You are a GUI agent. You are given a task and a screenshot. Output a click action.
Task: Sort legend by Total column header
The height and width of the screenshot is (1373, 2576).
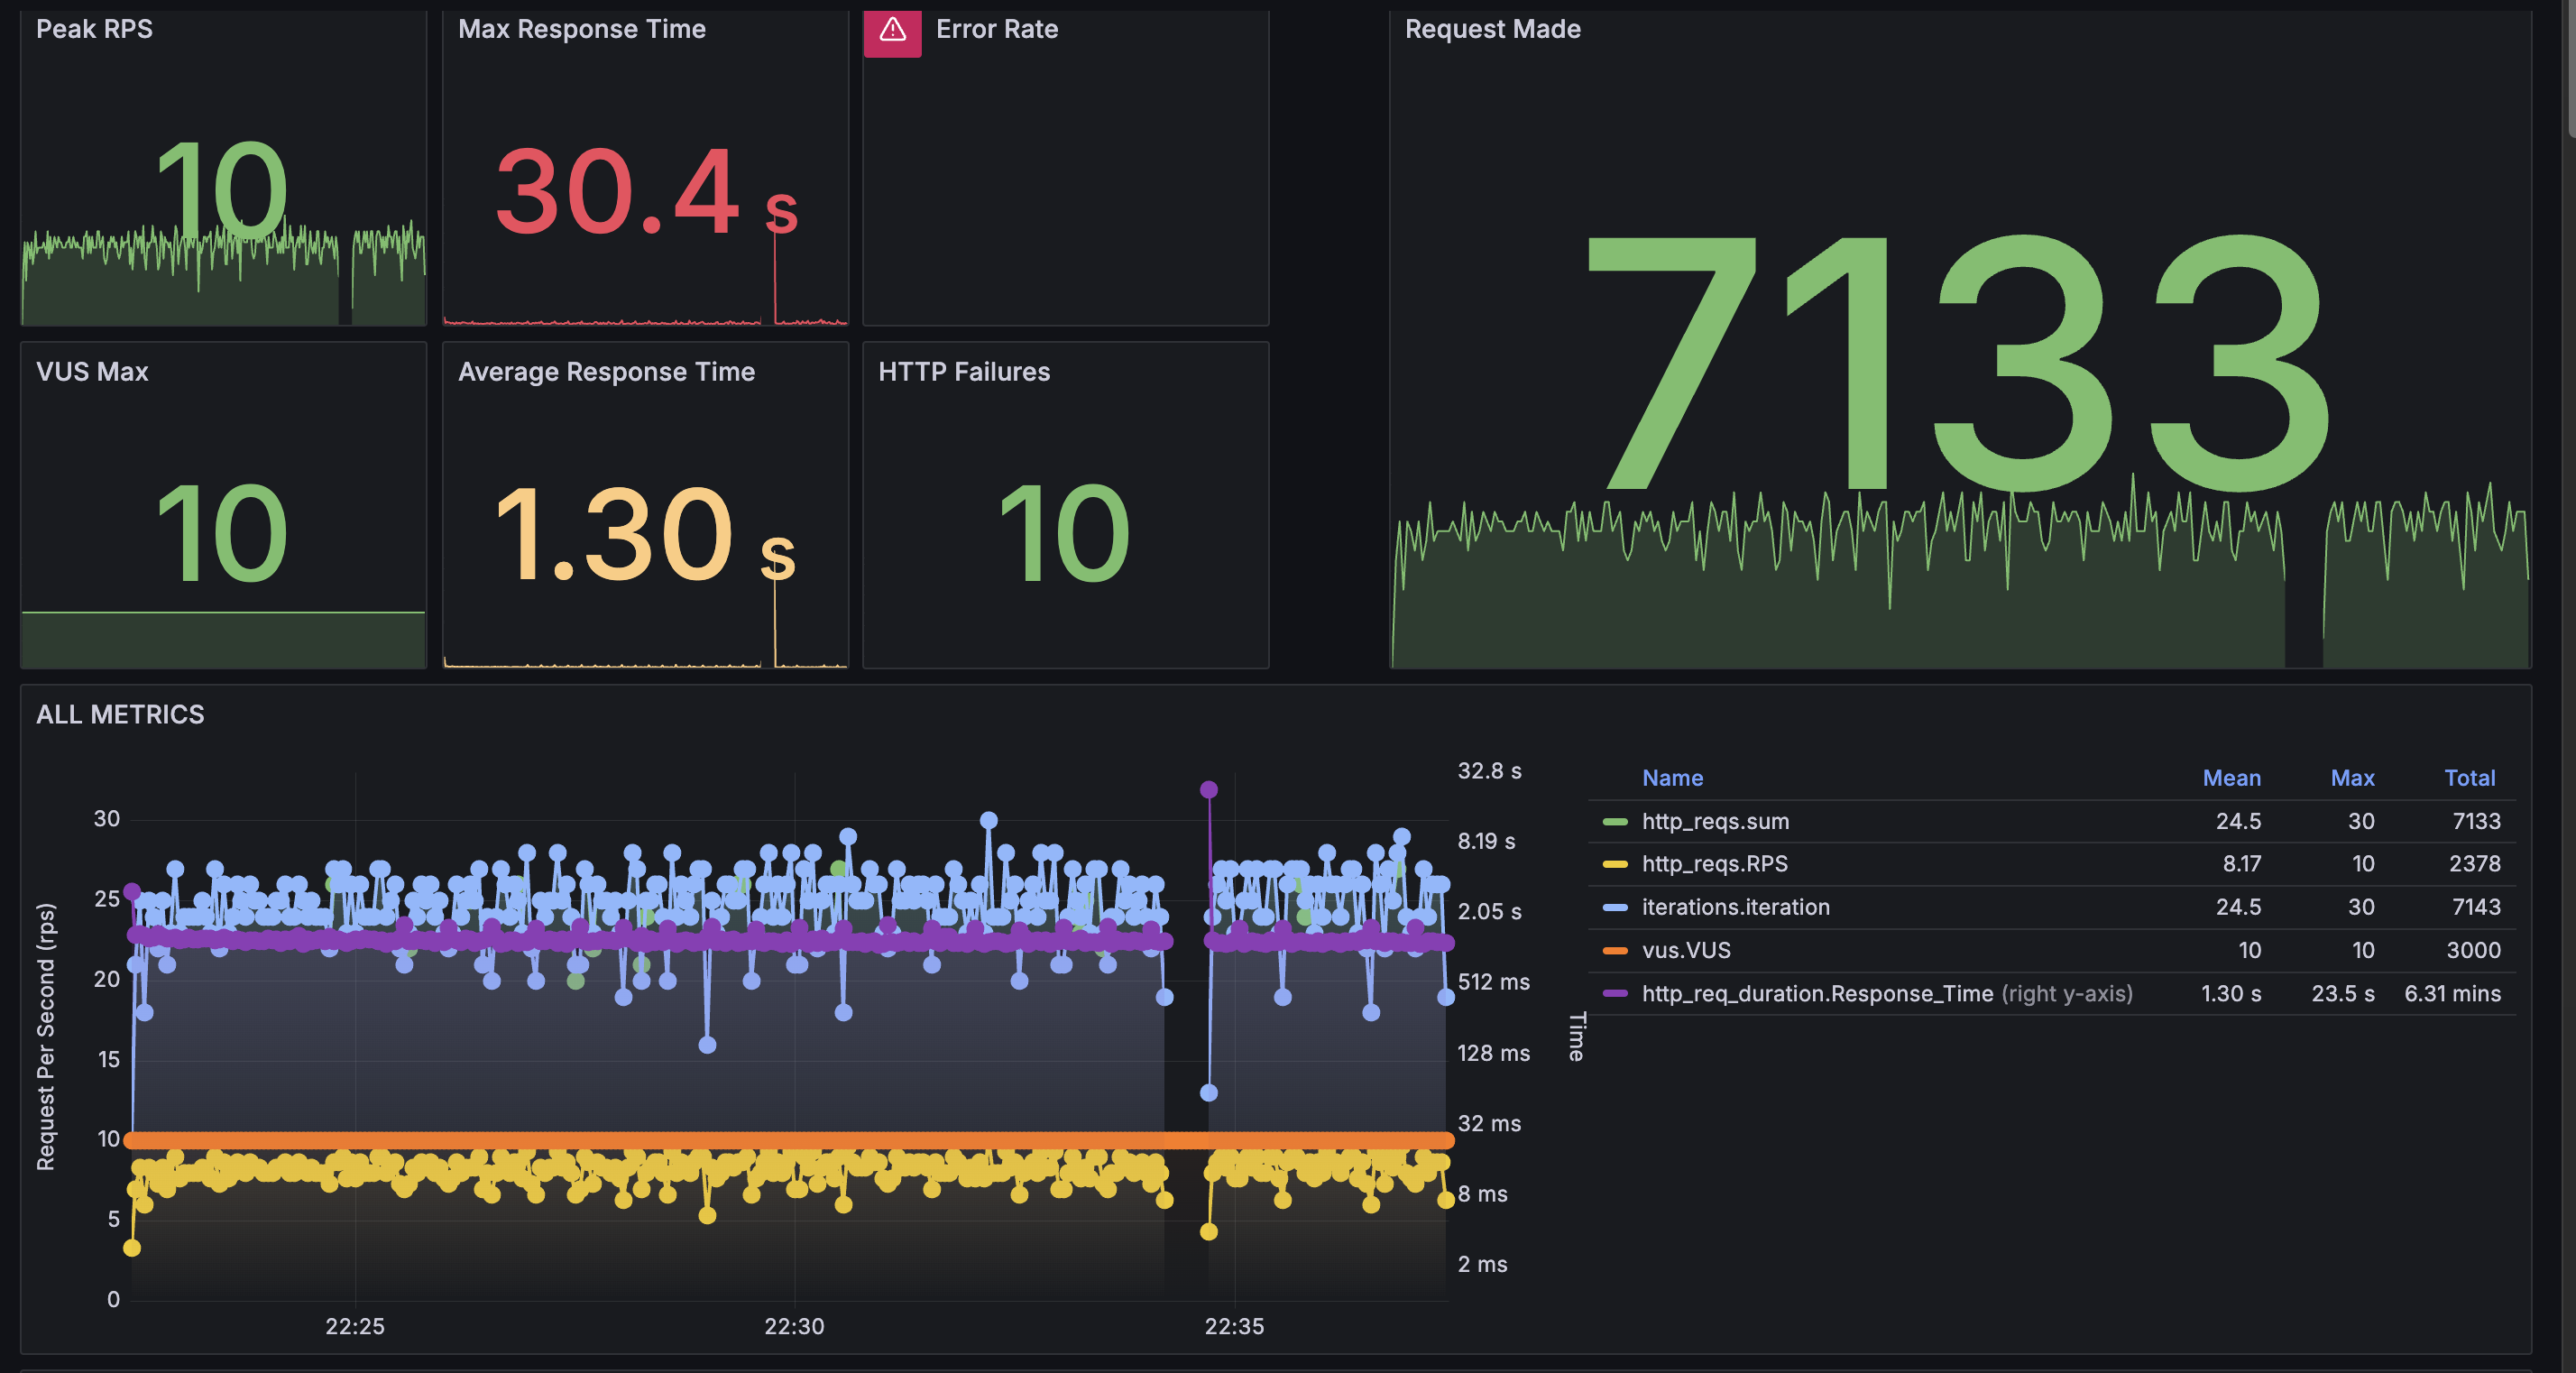pyautogui.click(x=2469, y=778)
